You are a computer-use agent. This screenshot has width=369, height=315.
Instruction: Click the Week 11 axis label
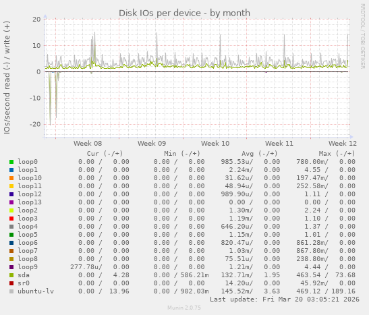279,144
